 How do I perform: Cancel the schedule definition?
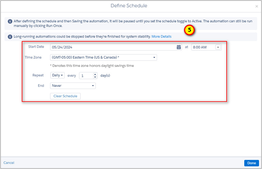point(9,163)
